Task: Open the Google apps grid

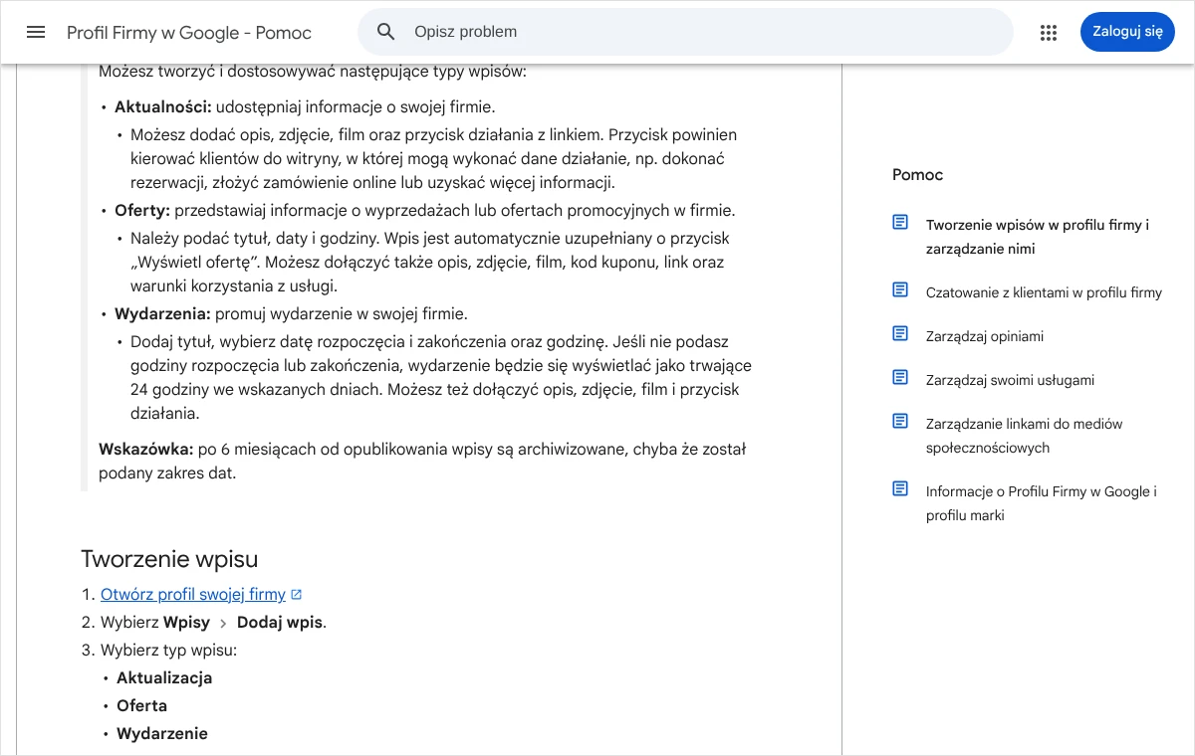Action: (1049, 32)
